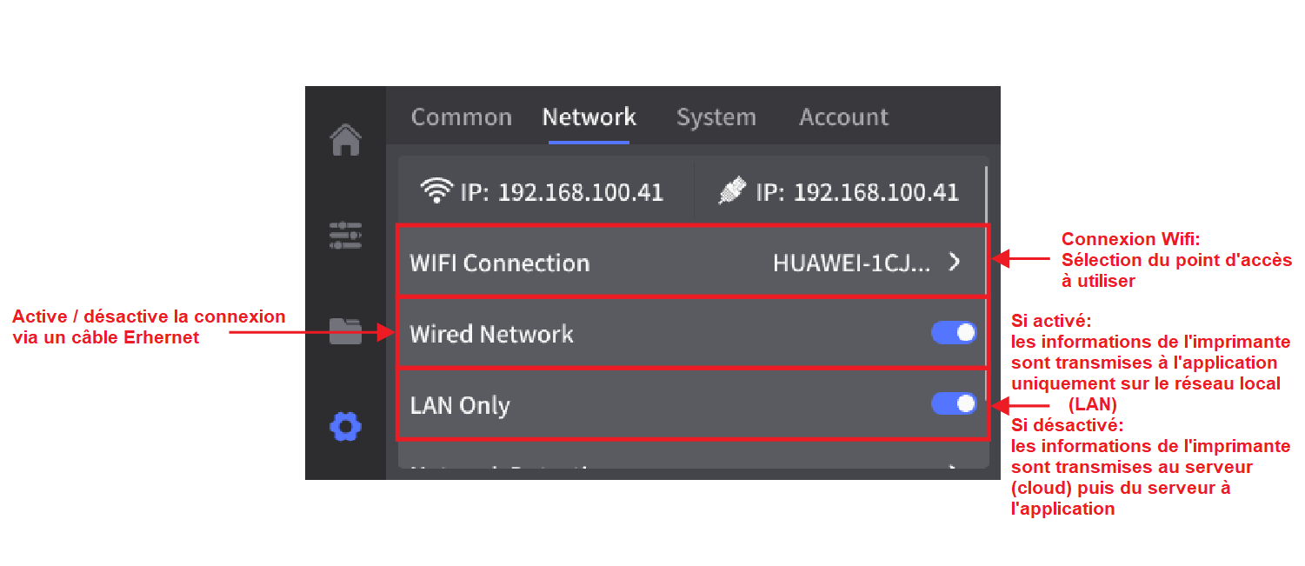The width and height of the screenshot is (1305, 566).
Task: Click the WiFi signal icon
Action: click(435, 191)
